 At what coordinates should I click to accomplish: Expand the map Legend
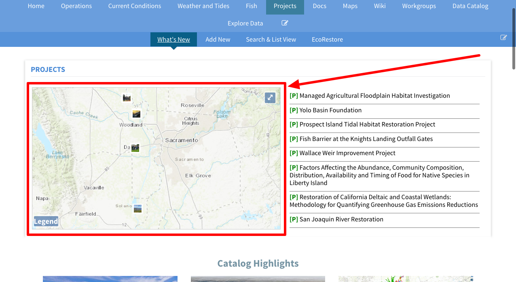[x=46, y=221]
